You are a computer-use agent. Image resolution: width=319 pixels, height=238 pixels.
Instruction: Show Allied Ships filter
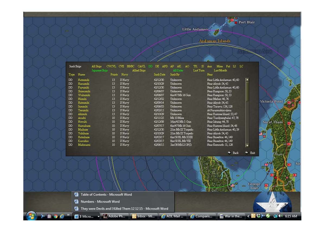click(139, 71)
